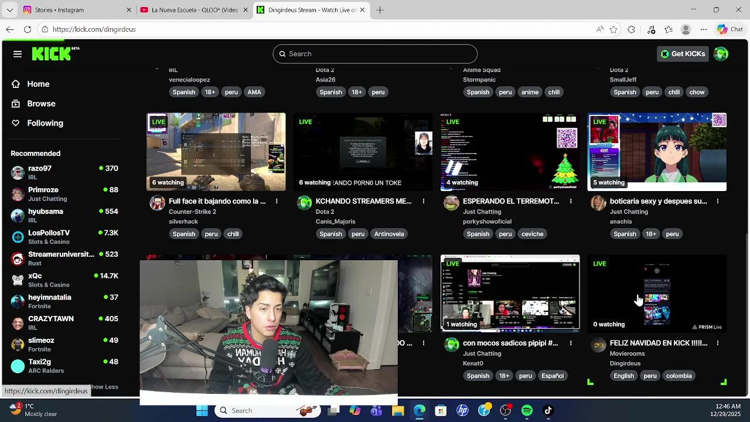Click Kenat0 channel avatar
Screen dimensions: 750x422
(451, 345)
